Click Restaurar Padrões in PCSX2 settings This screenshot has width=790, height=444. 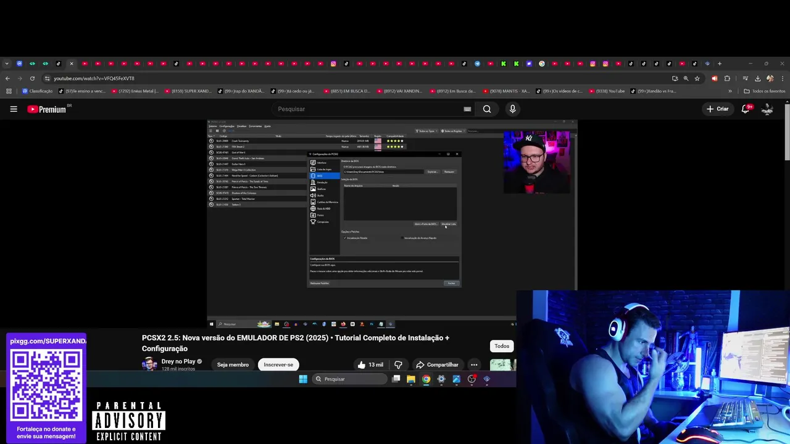click(320, 283)
